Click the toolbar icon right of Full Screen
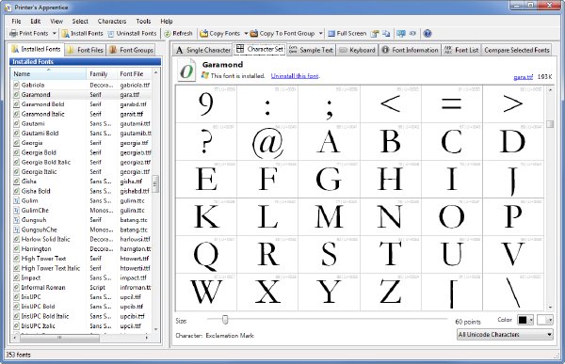This screenshot has height=364, width=565. click(x=375, y=34)
